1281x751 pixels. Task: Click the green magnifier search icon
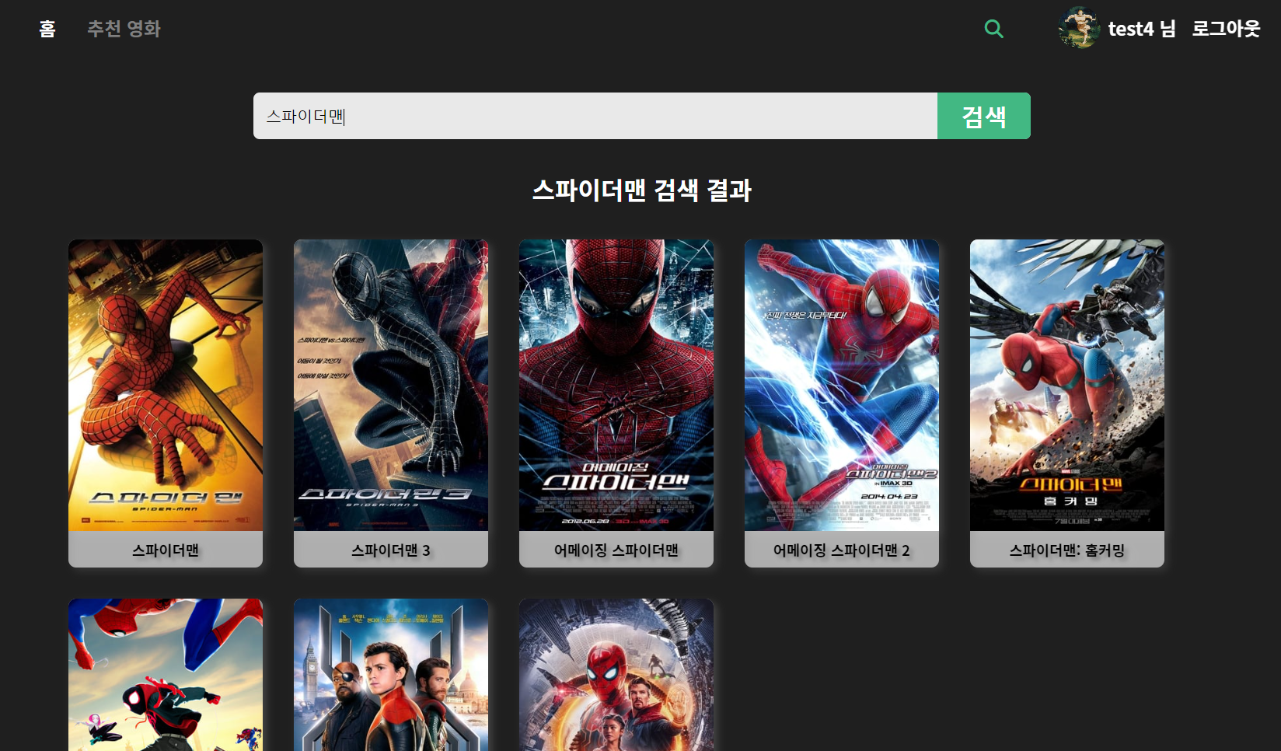(993, 29)
